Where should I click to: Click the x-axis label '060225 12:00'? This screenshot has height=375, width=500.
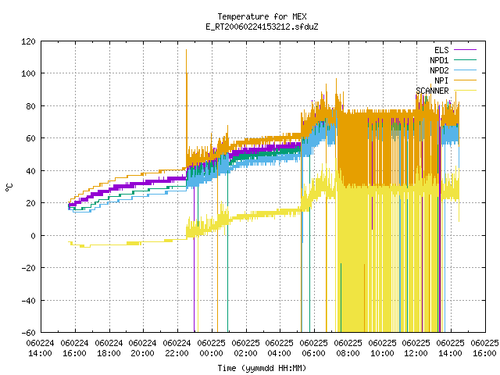[x=416, y=348]
